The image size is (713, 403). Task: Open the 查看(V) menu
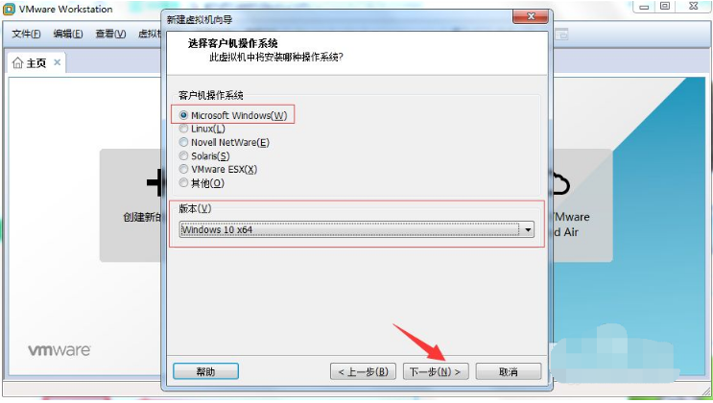point(110,34)
